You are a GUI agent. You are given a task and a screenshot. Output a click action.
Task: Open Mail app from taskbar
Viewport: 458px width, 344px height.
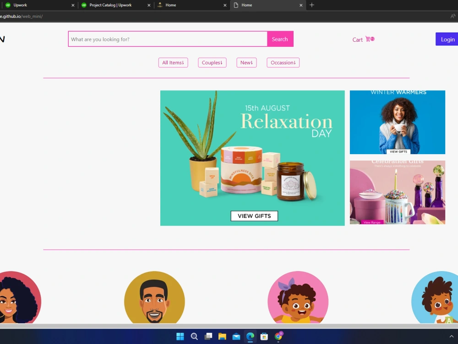(x=236, y=336)
